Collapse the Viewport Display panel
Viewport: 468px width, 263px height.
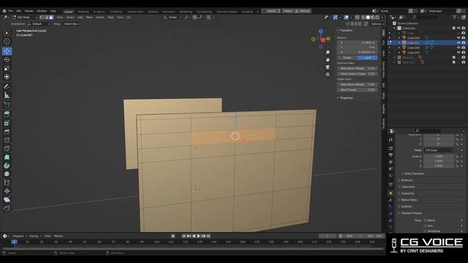pyautogui.click(x=411, y=213)
